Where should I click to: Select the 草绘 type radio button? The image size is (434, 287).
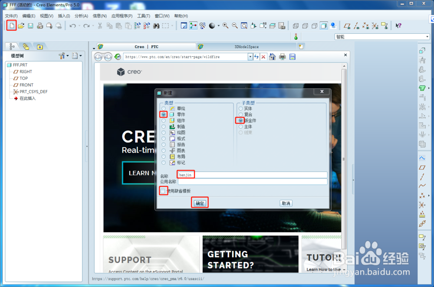coord(164,108)
